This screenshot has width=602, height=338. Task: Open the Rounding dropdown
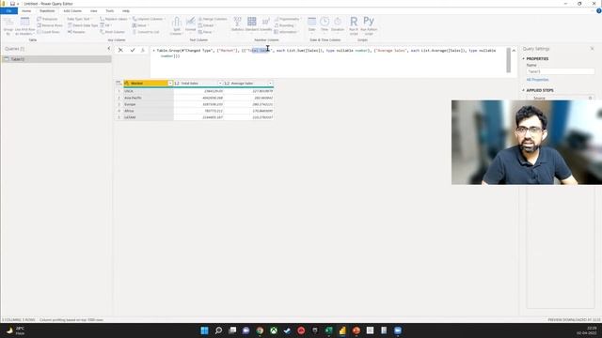click(285, 25)
